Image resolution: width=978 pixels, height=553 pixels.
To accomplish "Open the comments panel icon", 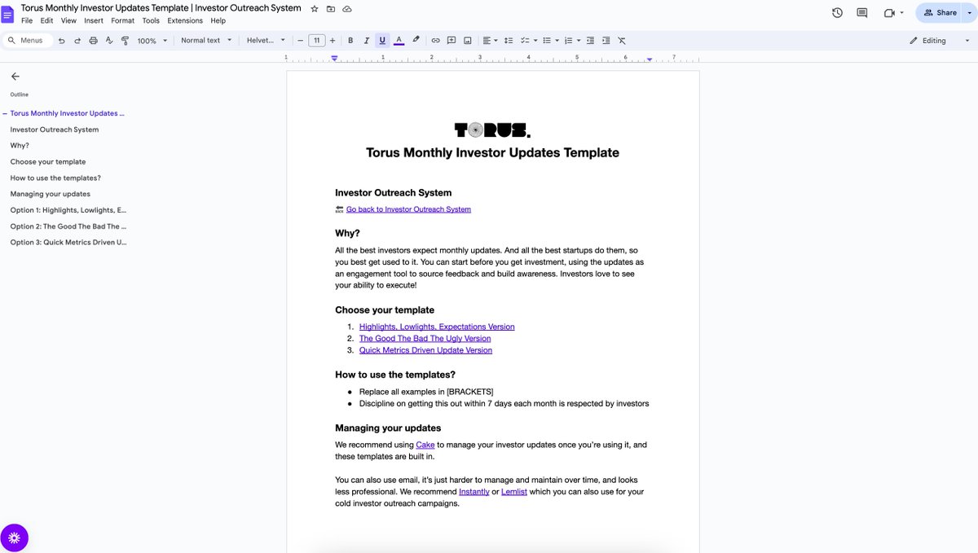I will [862, 13].
